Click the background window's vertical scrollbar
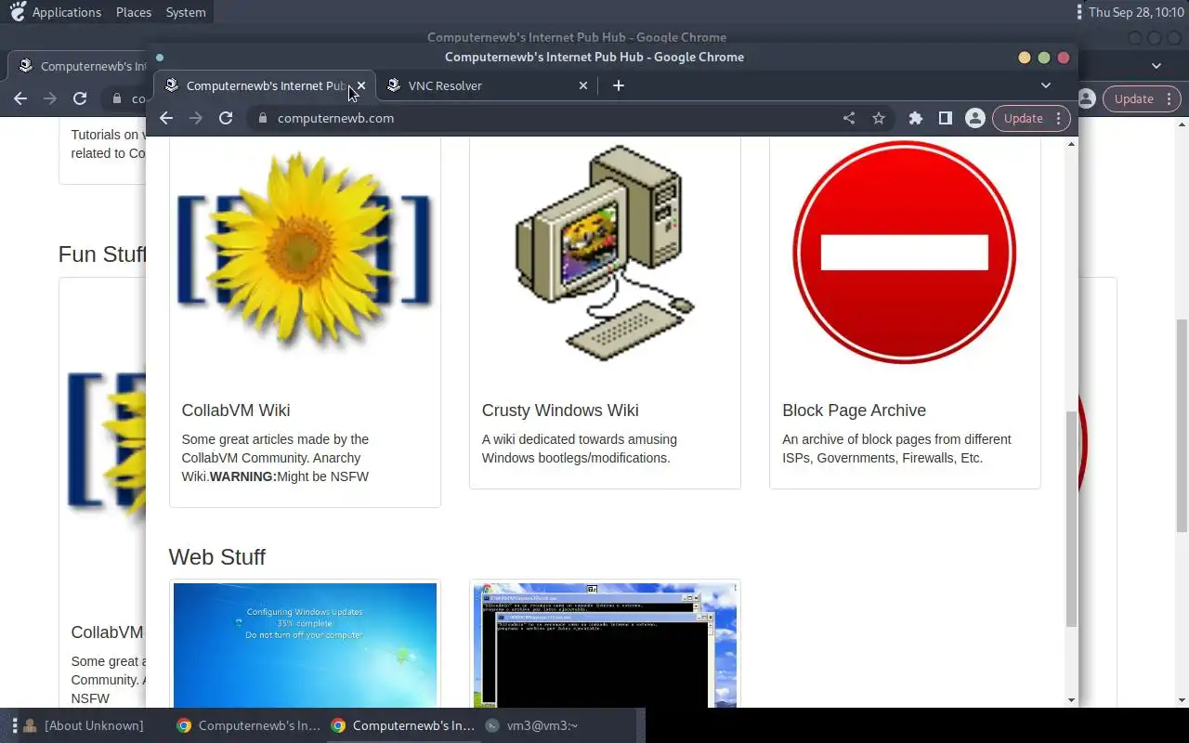This screenshot has height=743, width=1189. click(x=1182, y=427)
